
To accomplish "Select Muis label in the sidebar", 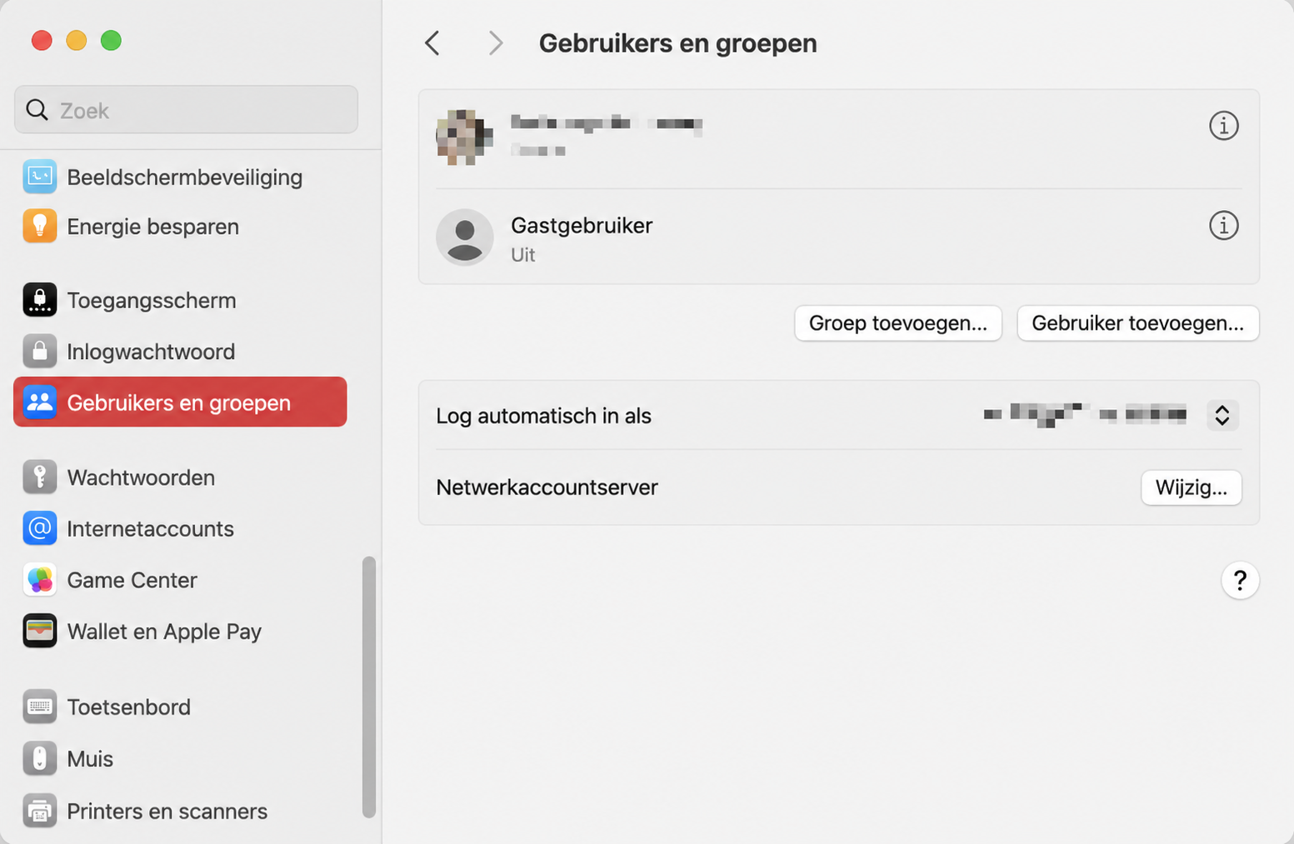I will tap(90, 758).
